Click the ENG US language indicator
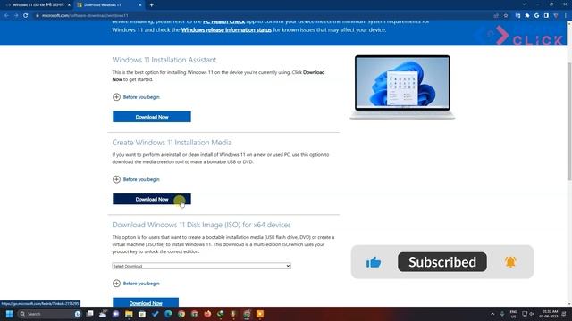Viewport: 572px width, 321px height. [513, 314]
